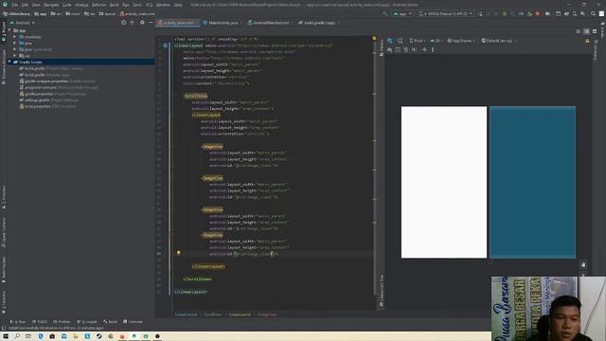Select the gradle-wrapper.properties file
The height and width of the screenshot is (341, 606).
(57, 81)
